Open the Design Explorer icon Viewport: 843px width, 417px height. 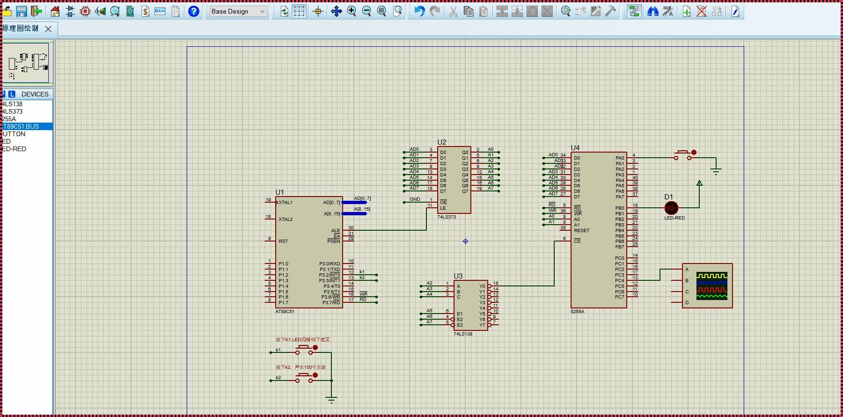tap(130, 11)
